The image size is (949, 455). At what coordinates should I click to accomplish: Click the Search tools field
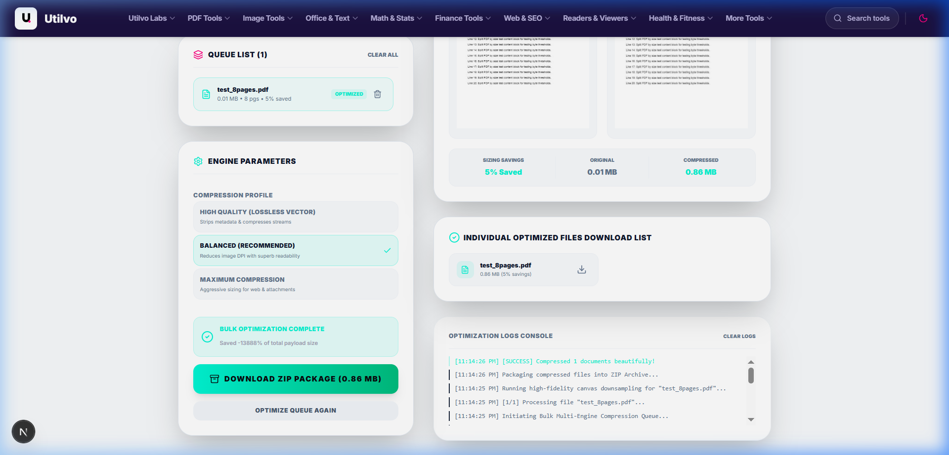(862, 18)
